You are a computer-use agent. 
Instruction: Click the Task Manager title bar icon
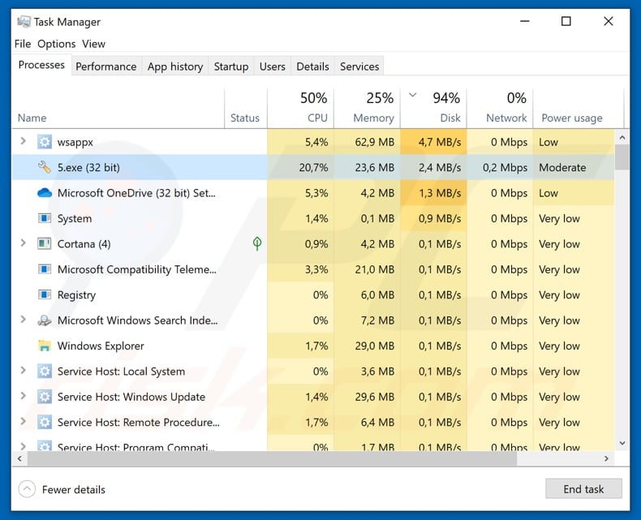pyautogui.click(x=24, y=21)
